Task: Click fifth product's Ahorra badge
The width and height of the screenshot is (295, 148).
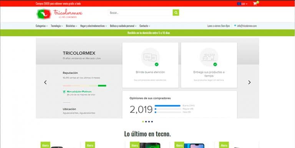Action: click(224, 145)
